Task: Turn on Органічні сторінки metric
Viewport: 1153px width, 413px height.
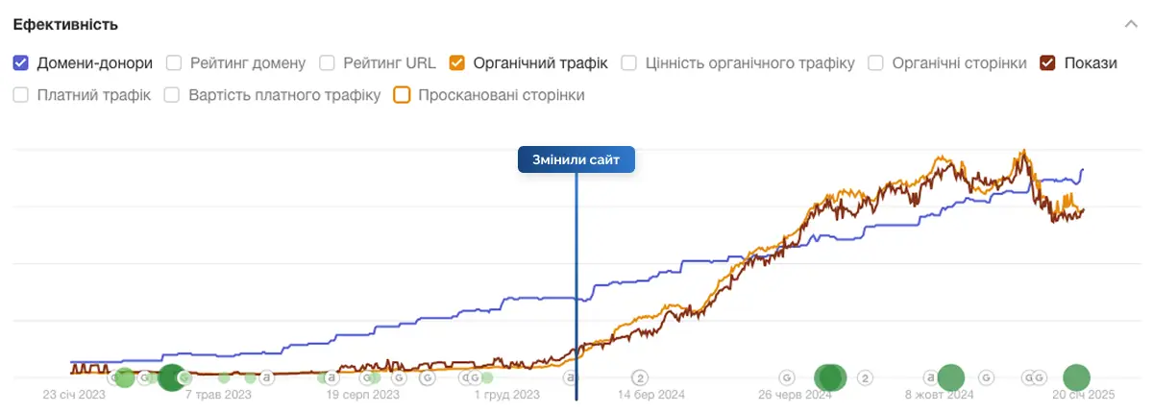Action: click(x=875, y=63)
